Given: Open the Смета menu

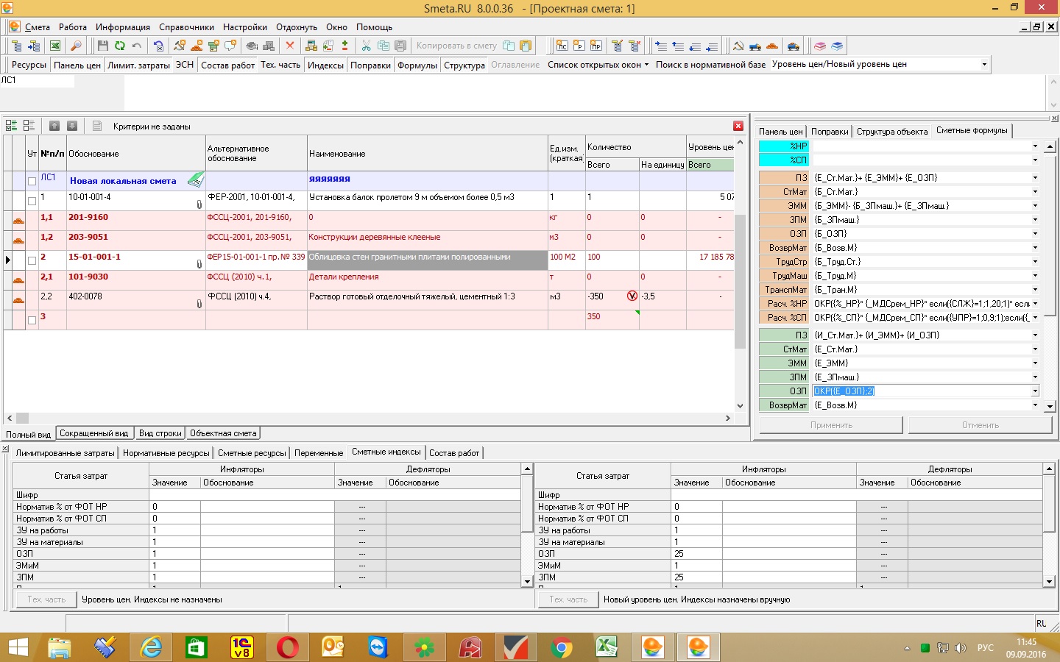Looking at the screenshot, I should 38,27.
